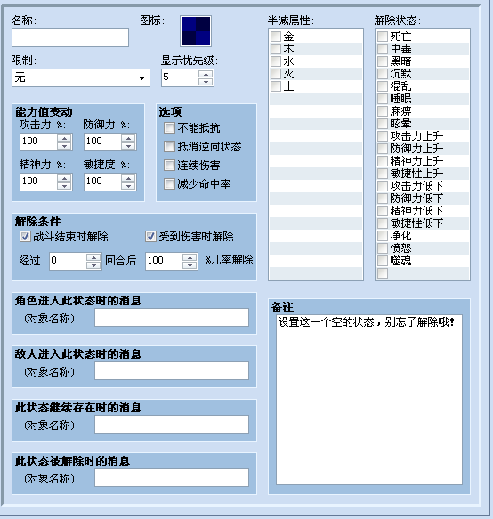Check 敏捷性低下 state checkbox
The image size is (493, 519).
[x=383, y=223]
